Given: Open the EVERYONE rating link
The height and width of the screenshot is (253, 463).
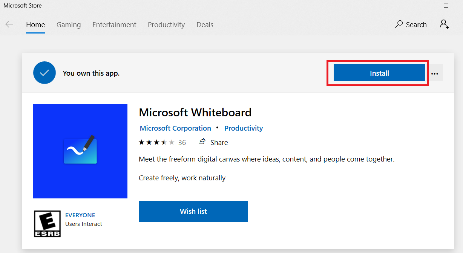Looking at the screenshot, I should (x=80, y=215).
